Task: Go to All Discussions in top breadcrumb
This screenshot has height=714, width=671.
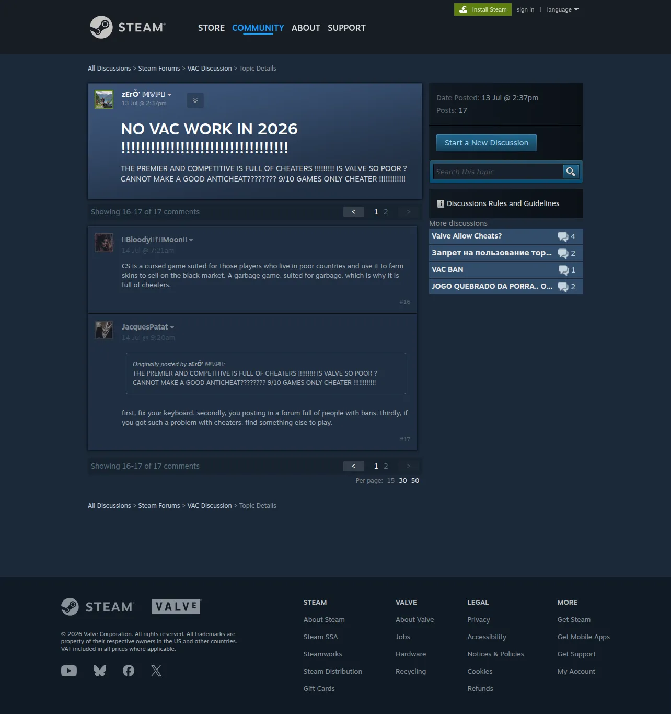Action: (x=109, y=69)
